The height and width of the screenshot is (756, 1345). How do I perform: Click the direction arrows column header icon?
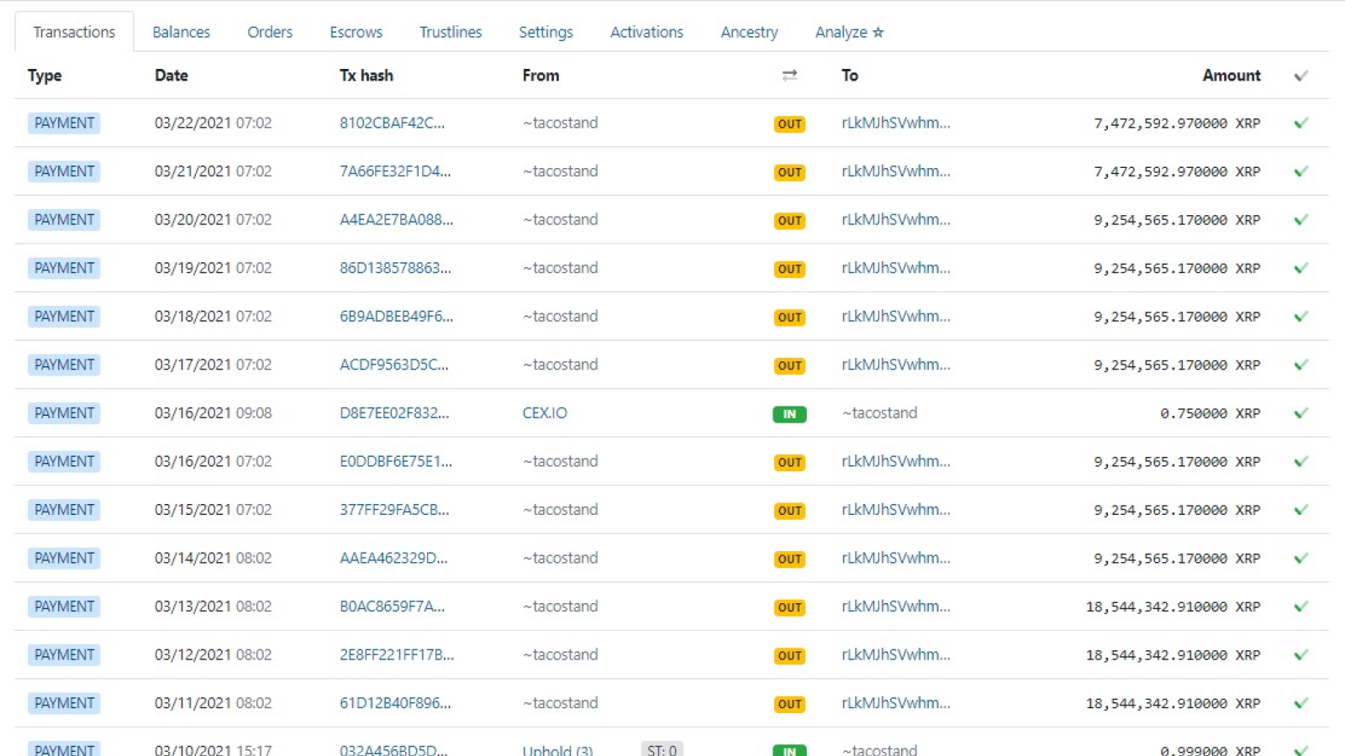789,76
